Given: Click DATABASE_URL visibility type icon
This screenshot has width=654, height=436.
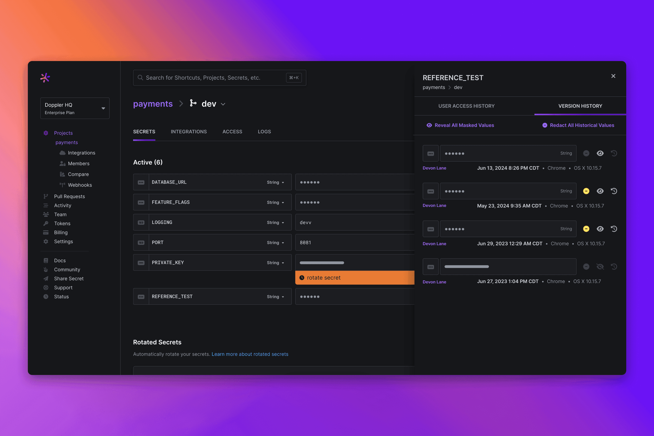Looking at the screenshot, I should 141,182.
